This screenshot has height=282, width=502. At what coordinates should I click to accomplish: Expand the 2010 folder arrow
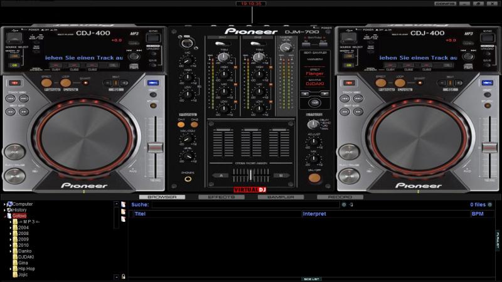click(11, 245)
